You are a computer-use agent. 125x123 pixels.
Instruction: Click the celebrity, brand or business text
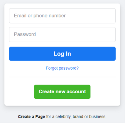point(81,117)
